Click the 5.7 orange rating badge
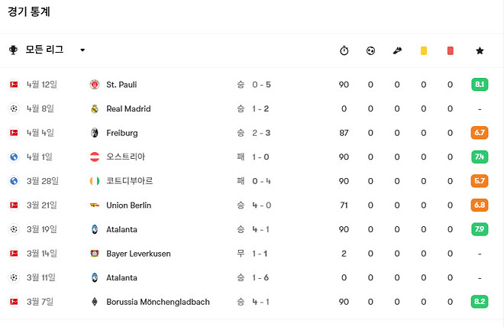504x327 pixels. 480,181
